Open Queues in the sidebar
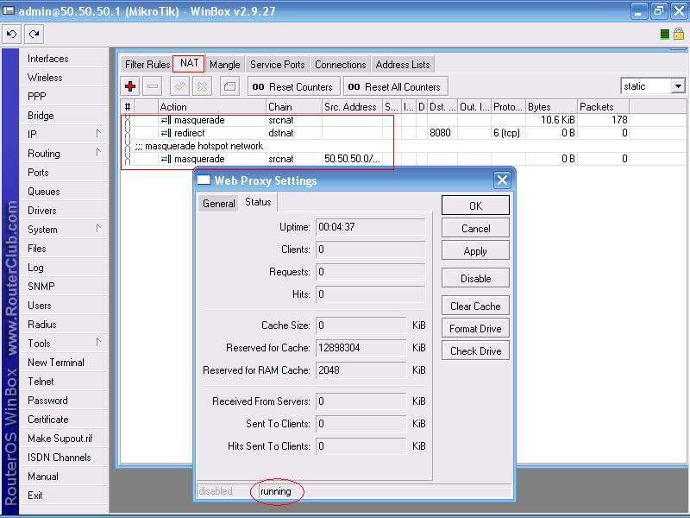Image resolution: width=690 pixels, height=518 pixels. point(64,191)
